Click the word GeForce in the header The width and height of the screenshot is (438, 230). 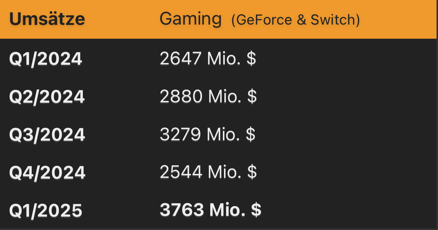coord(264,20)
